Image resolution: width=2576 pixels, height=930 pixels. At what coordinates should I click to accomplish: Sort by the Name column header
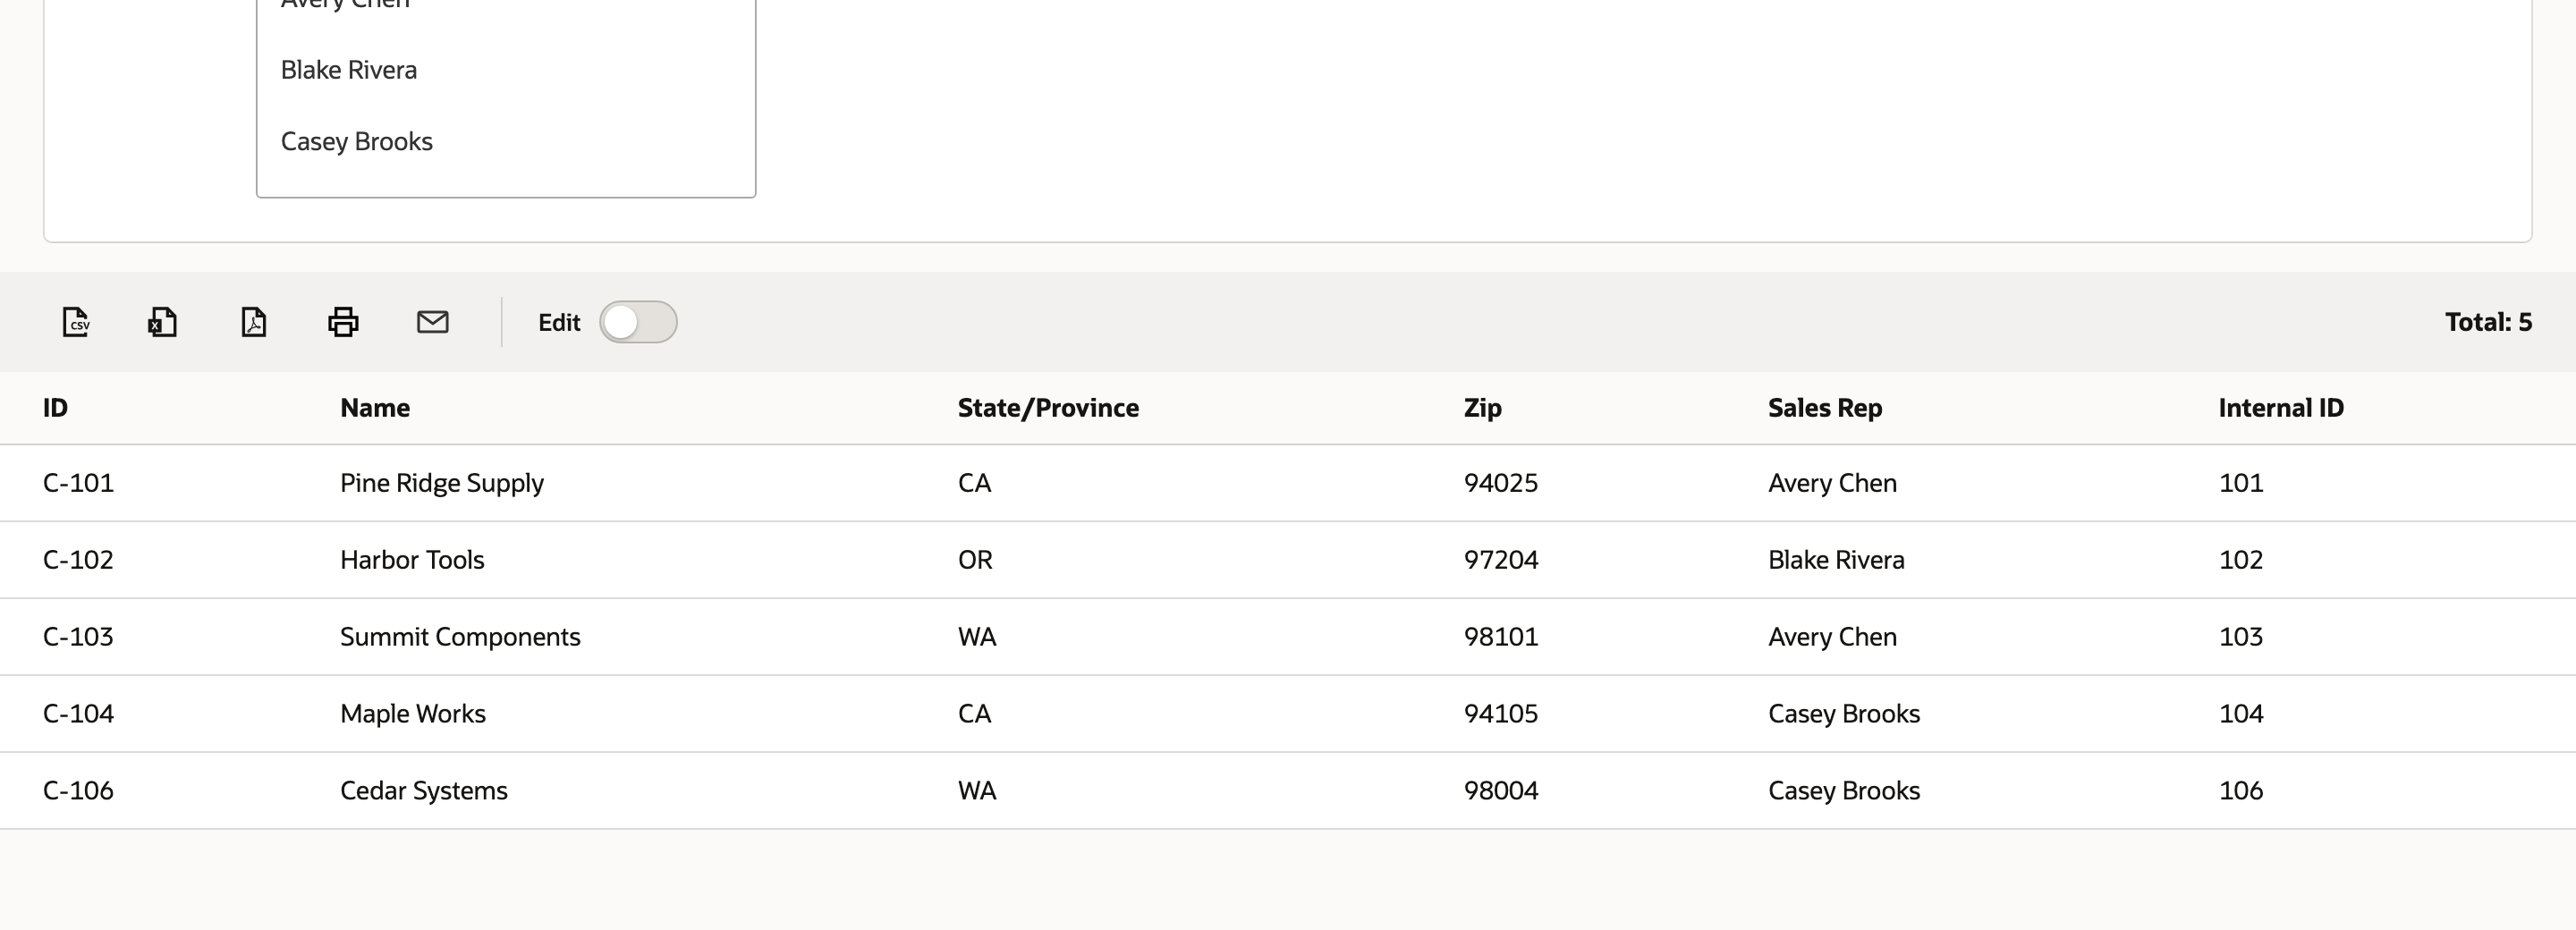tap(375, 408)
